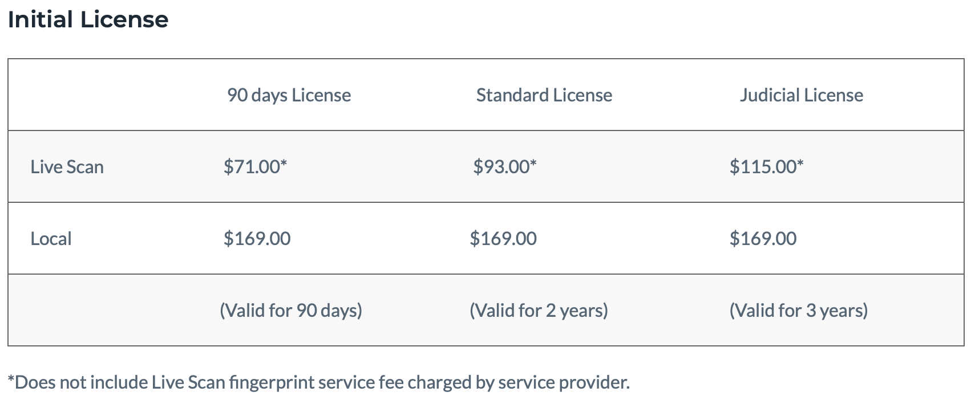This screenshot has height=408, width=971.
Task: Click the Local $169.00 under Judicial License
Action: point(763,239)
